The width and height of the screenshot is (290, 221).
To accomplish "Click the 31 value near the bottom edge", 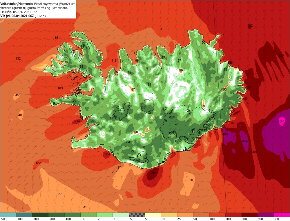I will pos(85,207).
